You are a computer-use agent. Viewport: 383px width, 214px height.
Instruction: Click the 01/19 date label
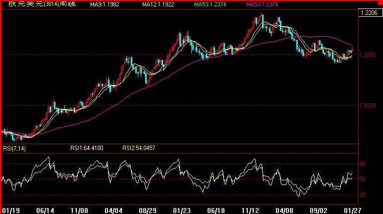(11, 211)
